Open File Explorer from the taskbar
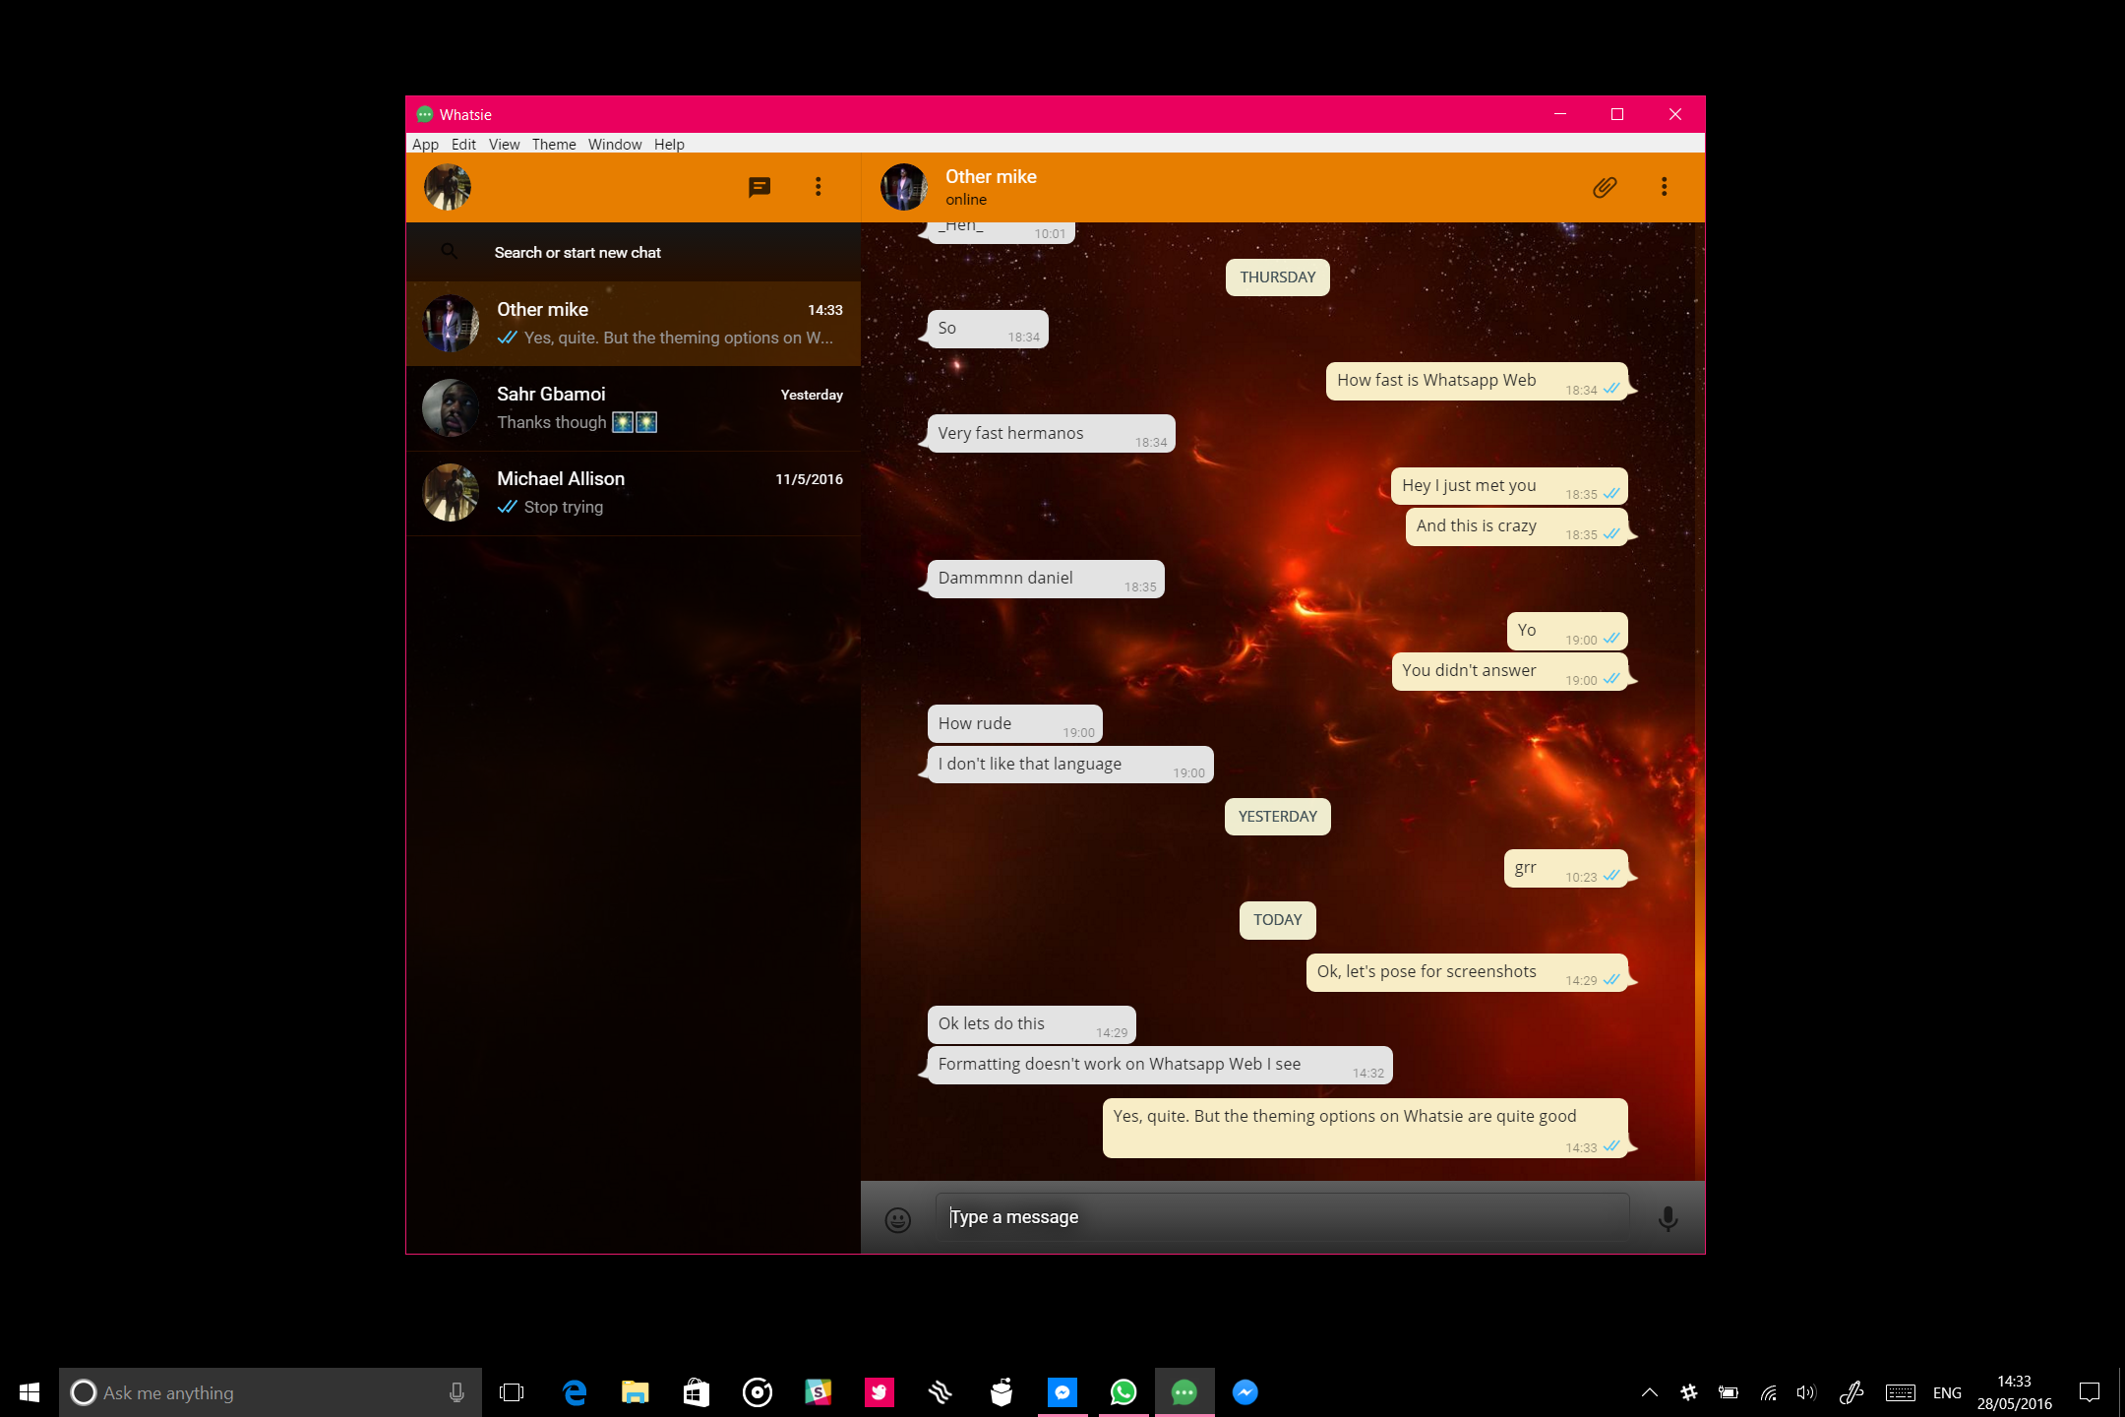The width and height of the screenshot is (2125, 1417). (636, 1392)
